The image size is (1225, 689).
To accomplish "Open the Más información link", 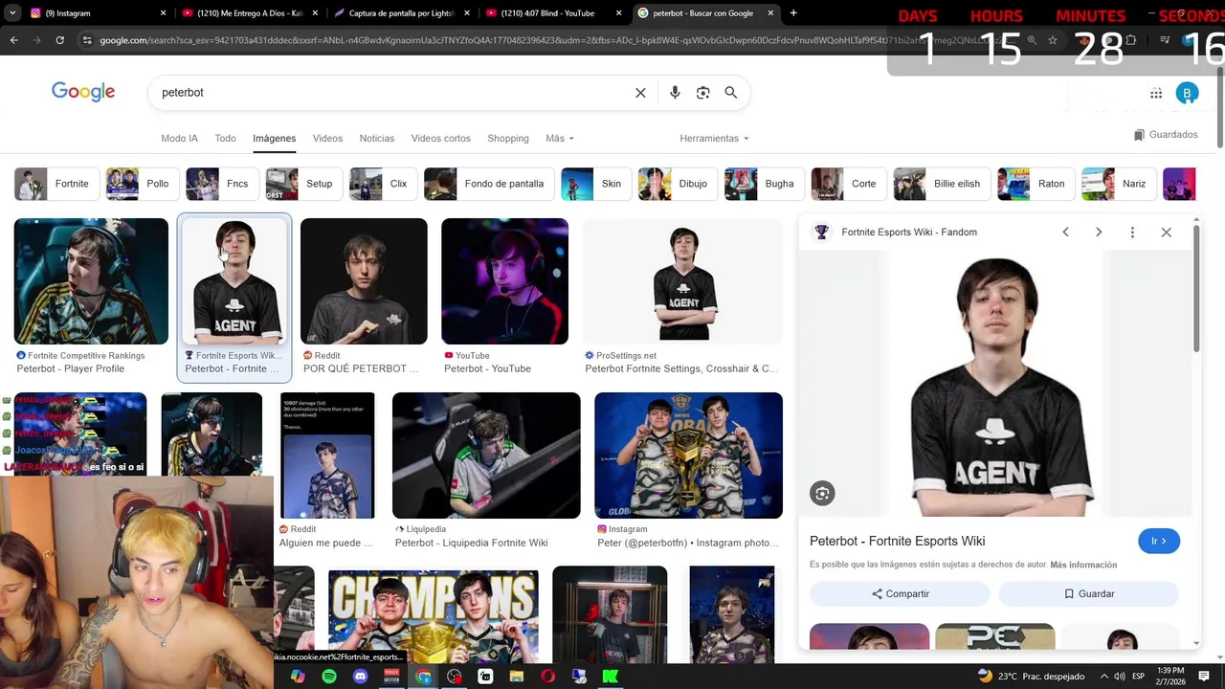I will (x=1083, y=565).
